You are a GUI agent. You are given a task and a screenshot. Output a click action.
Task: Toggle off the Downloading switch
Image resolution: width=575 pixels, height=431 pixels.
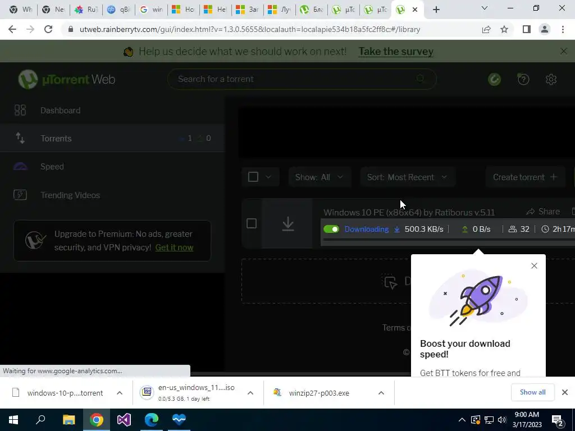(x=331, y=229)
